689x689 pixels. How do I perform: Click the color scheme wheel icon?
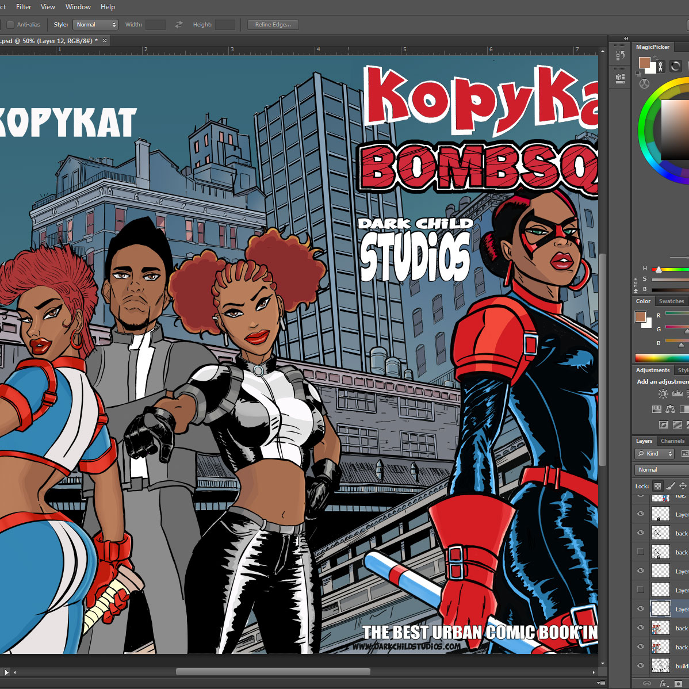pyautogui.click(x=644, y=83)
